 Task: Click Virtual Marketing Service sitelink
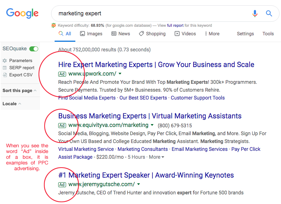86,149
